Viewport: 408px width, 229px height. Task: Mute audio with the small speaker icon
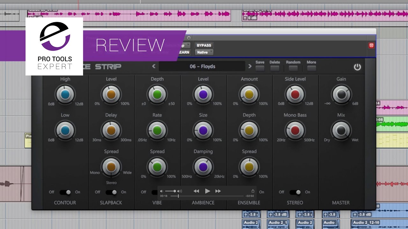coord(162,191)
